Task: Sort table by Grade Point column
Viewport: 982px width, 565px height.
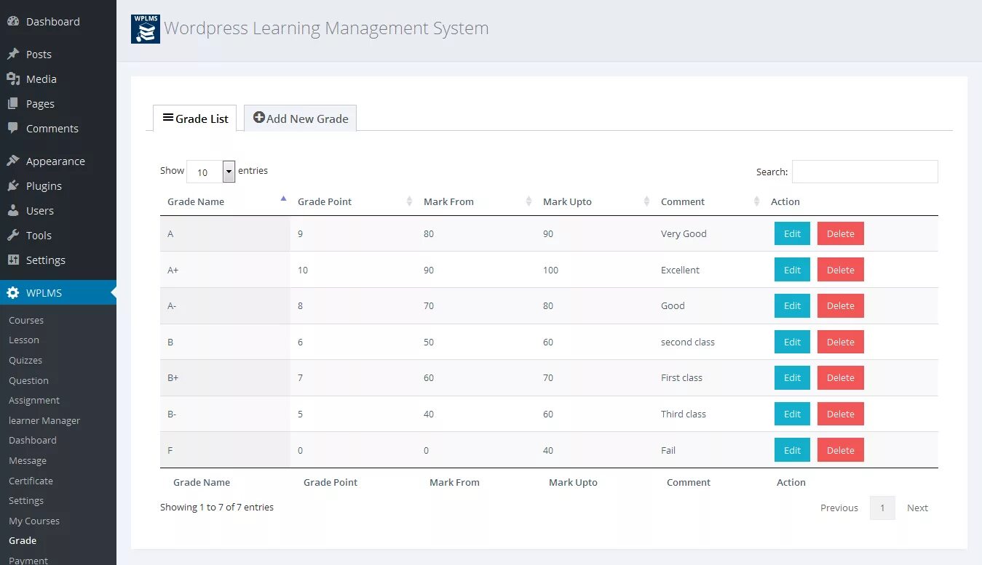Action: [x=325, y=201]
